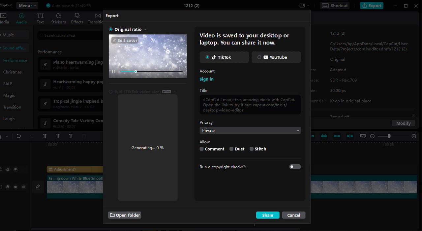
Task: Toggle the linkage chain icon
Action: tap(337, 136)
